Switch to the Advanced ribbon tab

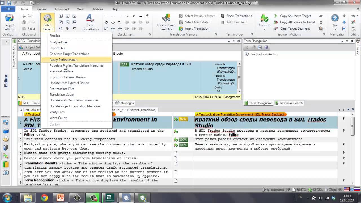(x=61, y=9)
